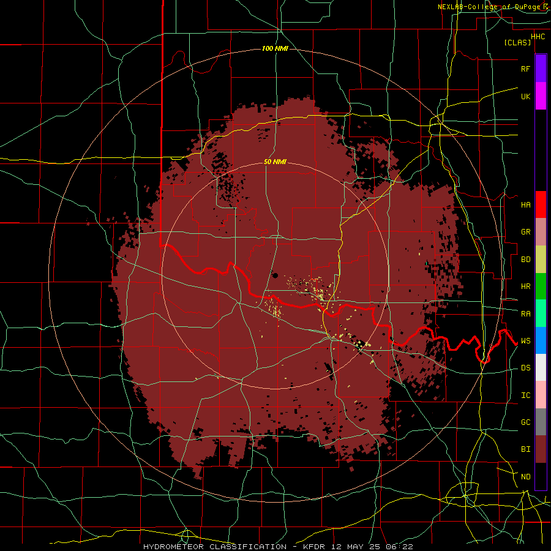Click the gray GC legend color swatch
Image resolution: width=551 pixels, height=551 pixels.
541,422
